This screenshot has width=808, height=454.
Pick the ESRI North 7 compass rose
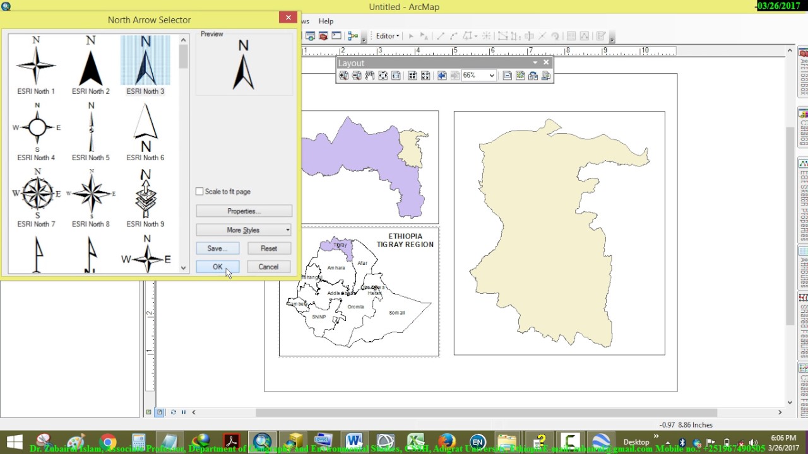tap(36, 198)
